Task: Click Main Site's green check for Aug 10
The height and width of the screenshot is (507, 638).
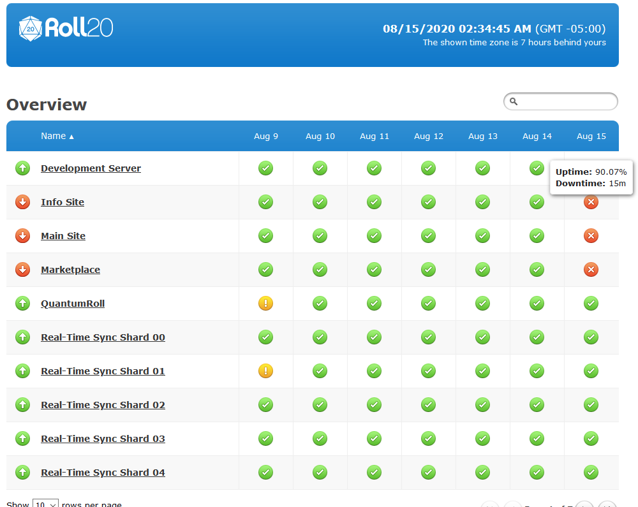Action: click(320, 235)
